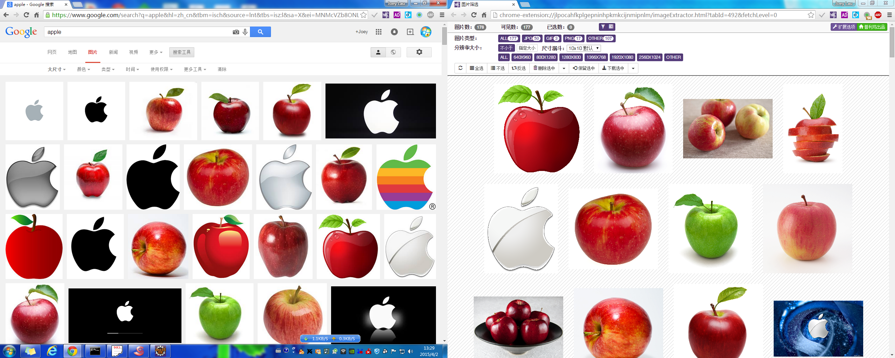The width and height of the screenshot is (895, 358).
Task: Switch to the 视频 tab
Action: coord(134,52)
